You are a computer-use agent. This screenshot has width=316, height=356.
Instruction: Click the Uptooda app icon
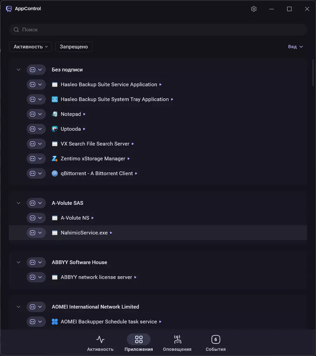(55, 129)
